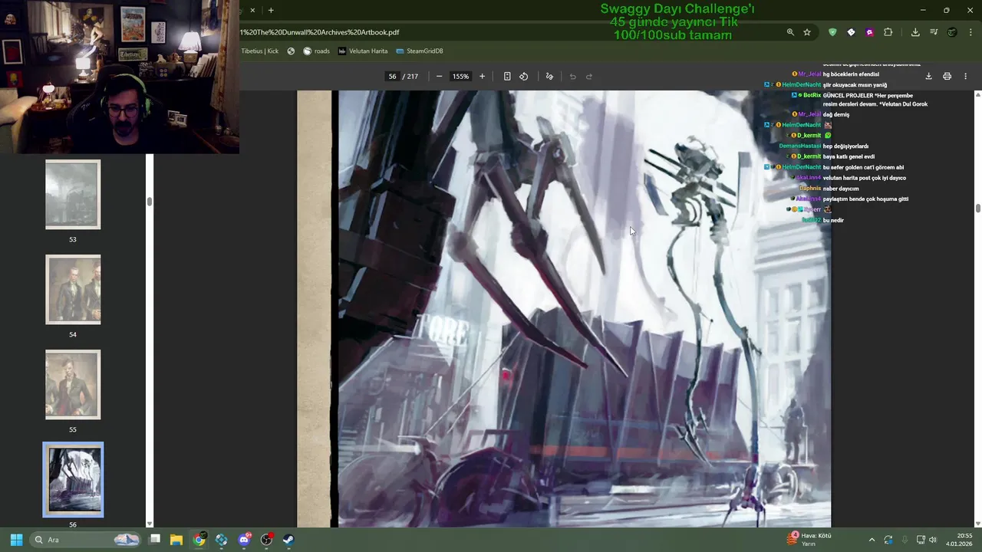The width and height of the screenshot is (982, 552).
Task: Open the PDF annotation draw tool
Action: [549, 77]
